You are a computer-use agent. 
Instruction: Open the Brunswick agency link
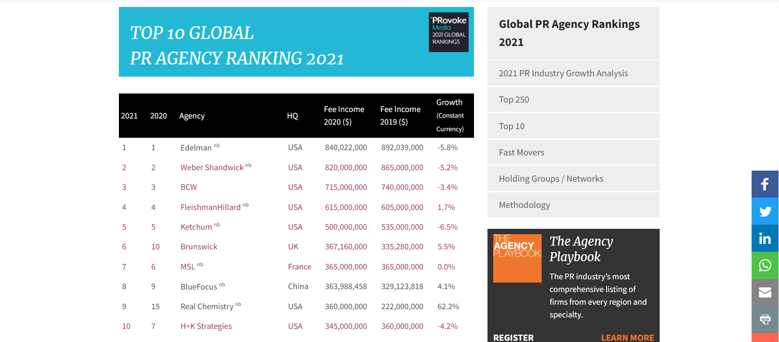click(x=199, y=246)
